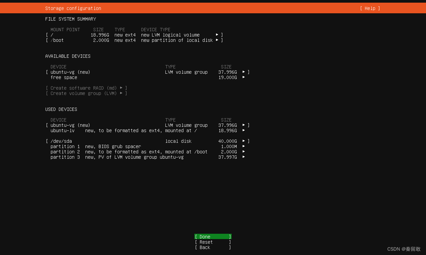This screenshot has height=255, width=426.
Task: Select ubuntu-vg (new) under Available Devices
Action: [148, 72]
